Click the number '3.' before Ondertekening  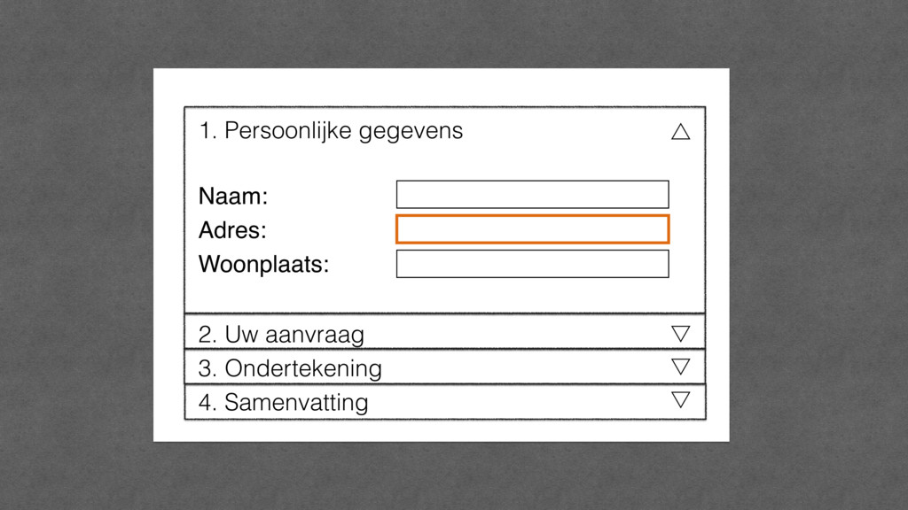pos(207,369)
